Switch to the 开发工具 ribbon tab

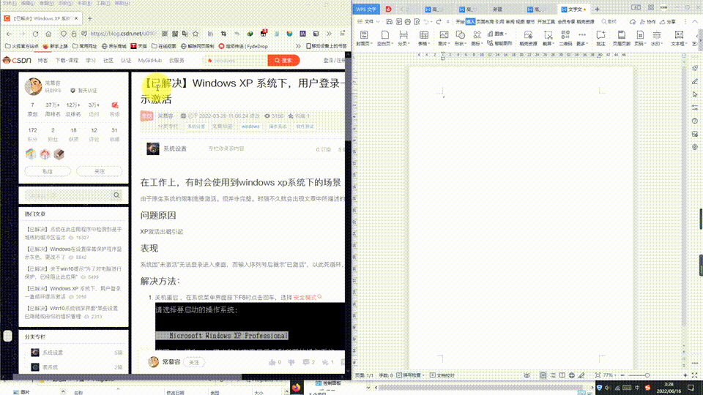pos(546,21)
